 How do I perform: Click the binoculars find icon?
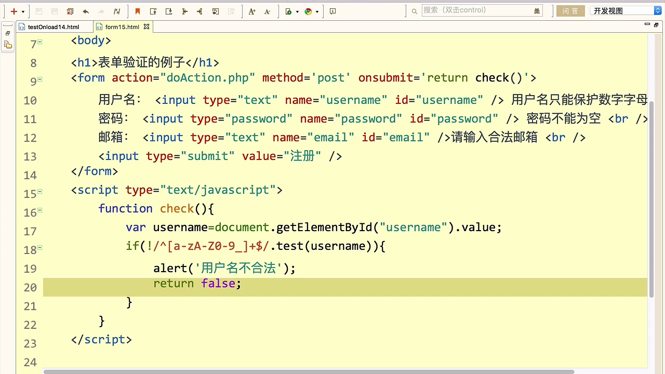[537, 10]
